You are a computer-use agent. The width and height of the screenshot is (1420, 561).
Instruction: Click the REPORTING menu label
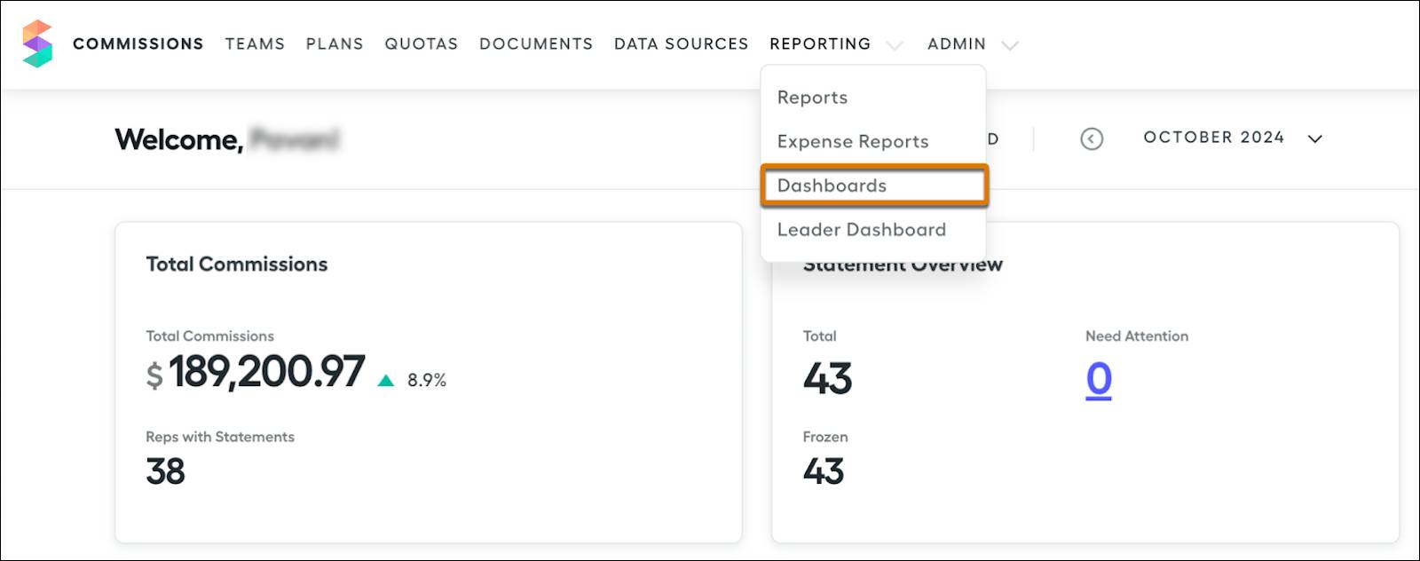pos(820,43)
